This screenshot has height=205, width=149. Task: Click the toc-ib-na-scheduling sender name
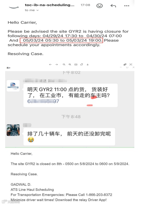coord(50,5)
